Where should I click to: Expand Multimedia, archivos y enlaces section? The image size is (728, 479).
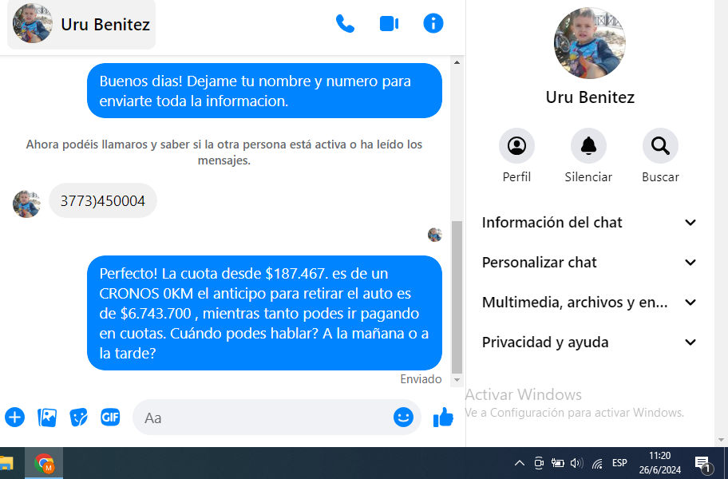pyautogui.click(x=589, y=303)
